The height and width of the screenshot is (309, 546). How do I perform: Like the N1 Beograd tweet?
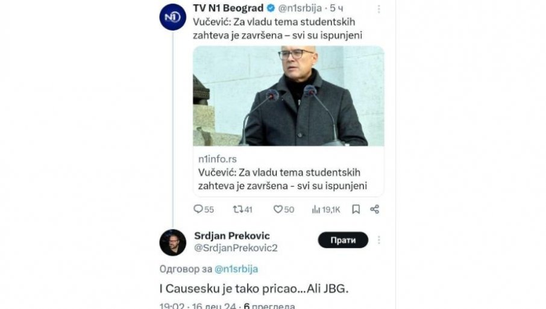click(x=278, y=210)
